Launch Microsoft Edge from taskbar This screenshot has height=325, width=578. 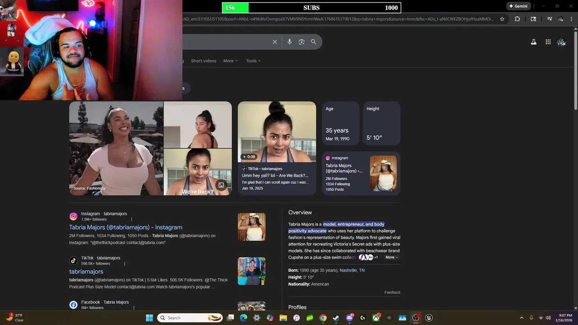click(243, 318)
